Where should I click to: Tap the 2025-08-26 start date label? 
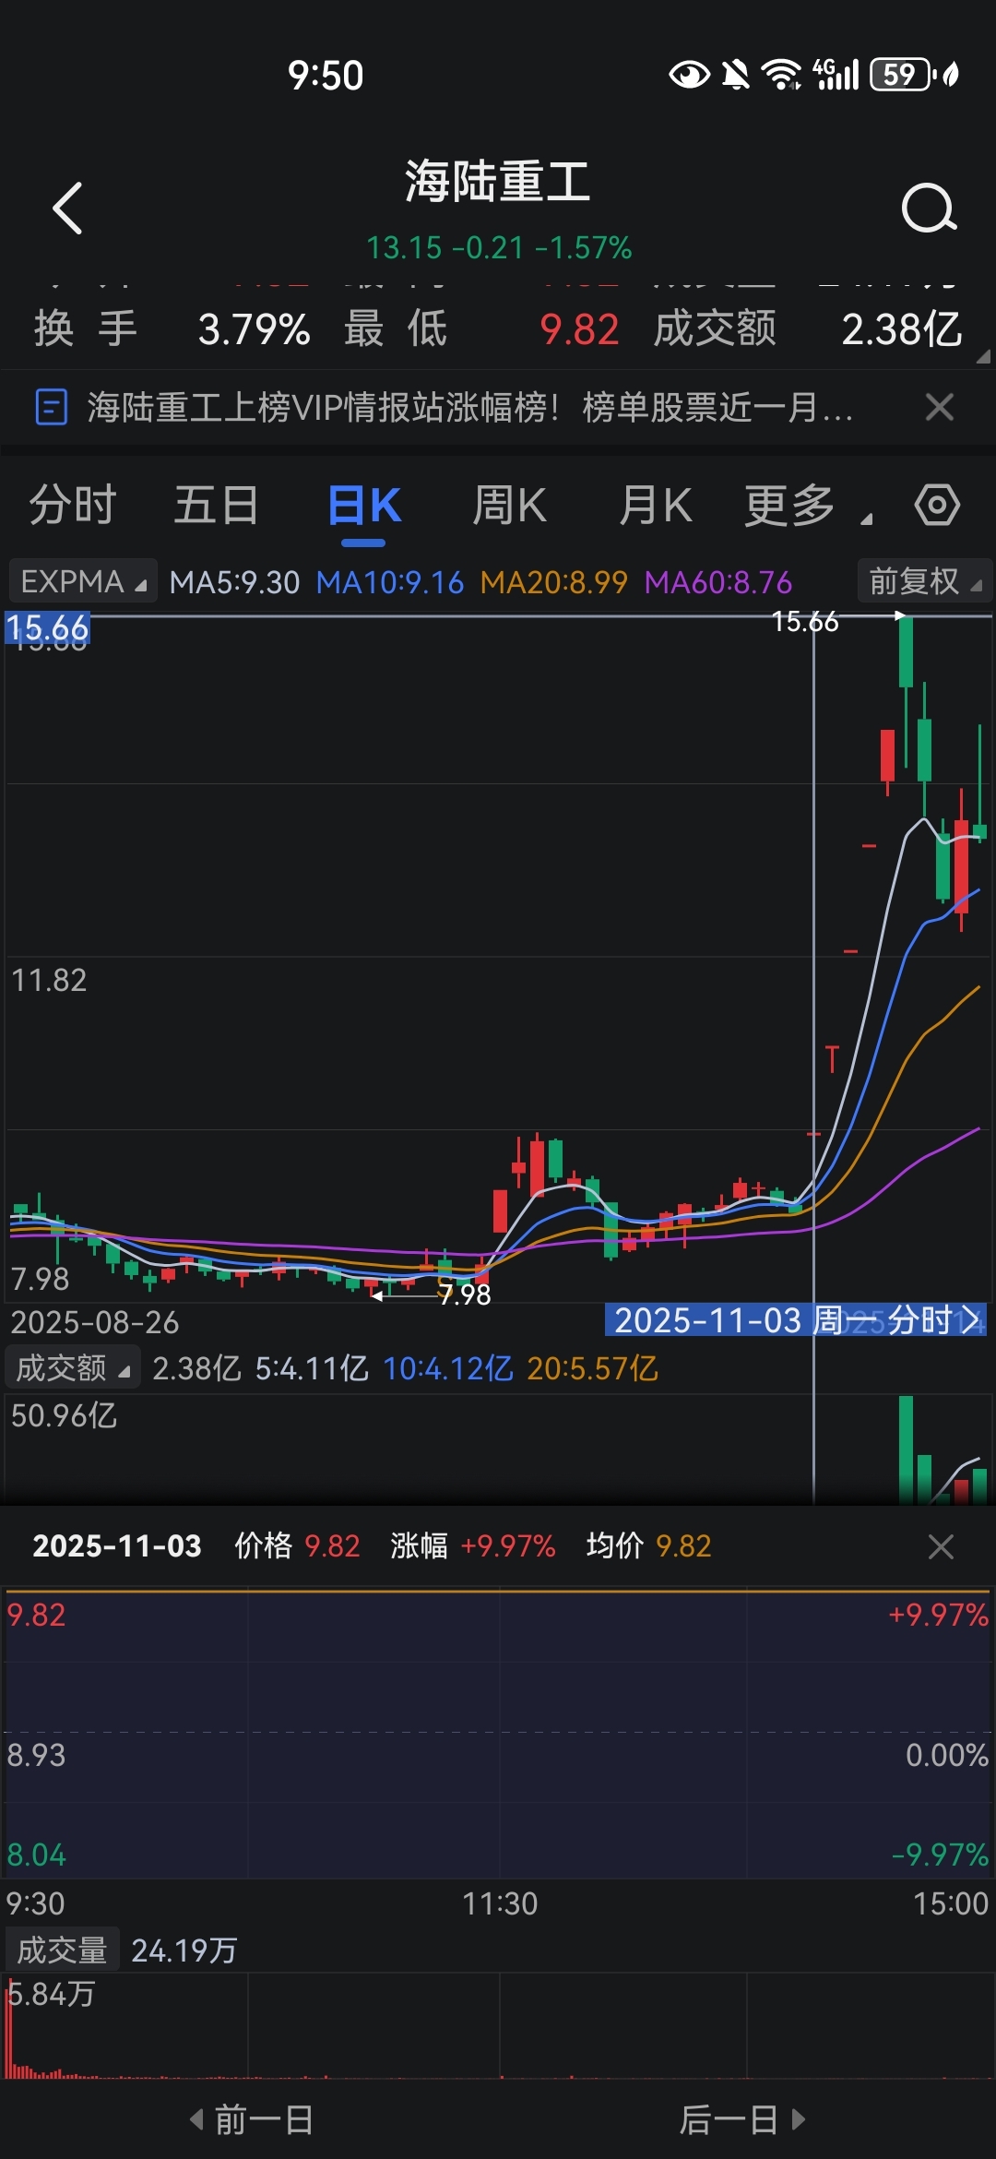(95, 1322)
